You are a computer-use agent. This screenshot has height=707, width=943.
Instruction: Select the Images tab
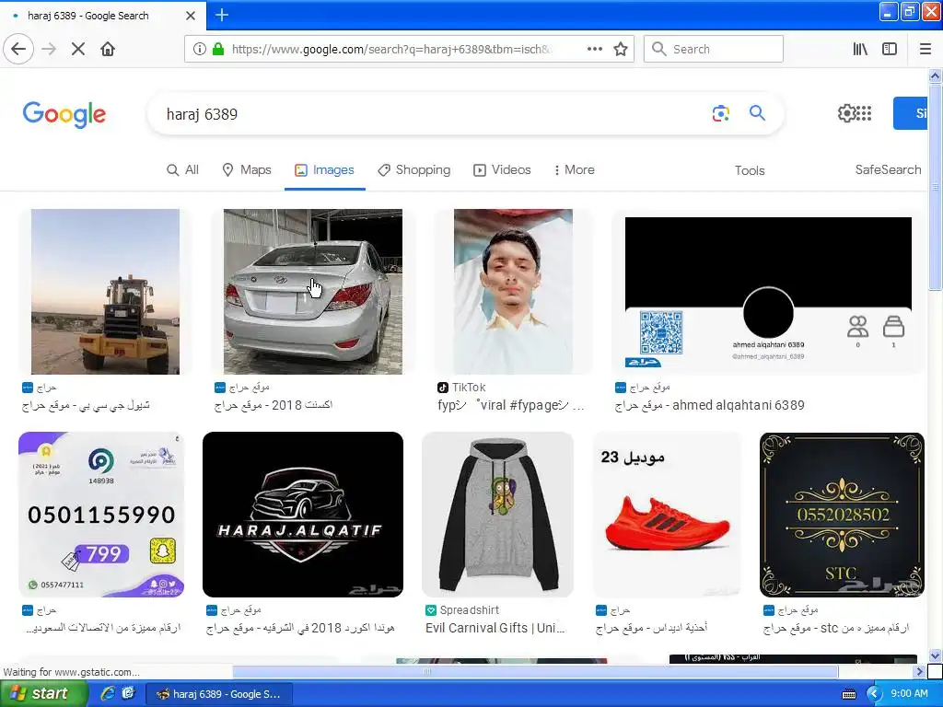tap(324, 170)
